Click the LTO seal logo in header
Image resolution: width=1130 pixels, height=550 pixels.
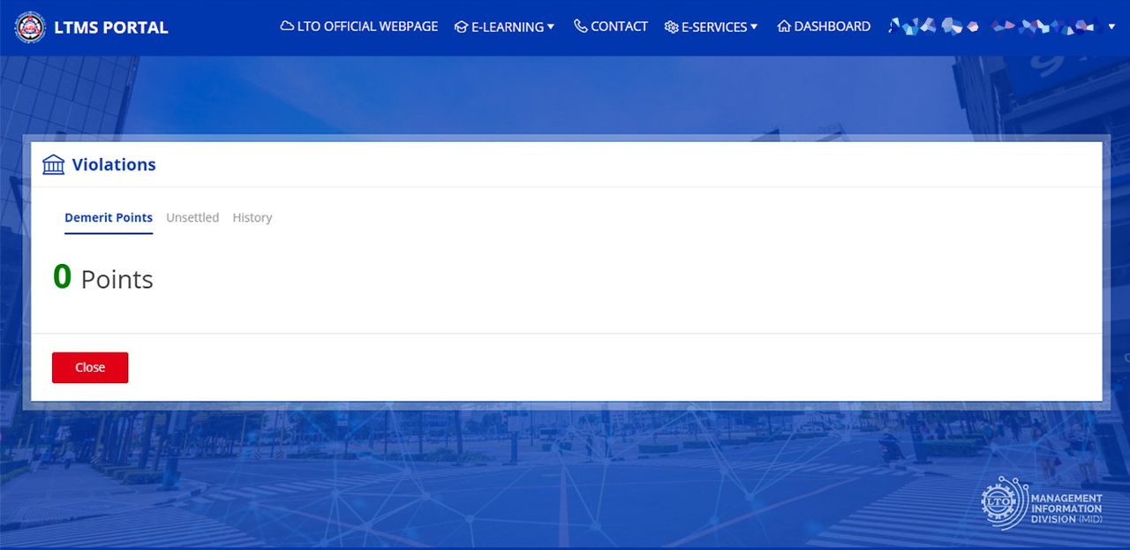tap(30, 27)
